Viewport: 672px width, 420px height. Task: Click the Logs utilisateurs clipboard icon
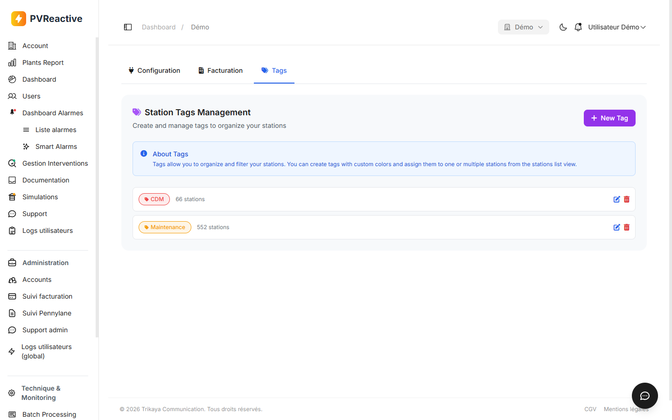coord(12,231)
